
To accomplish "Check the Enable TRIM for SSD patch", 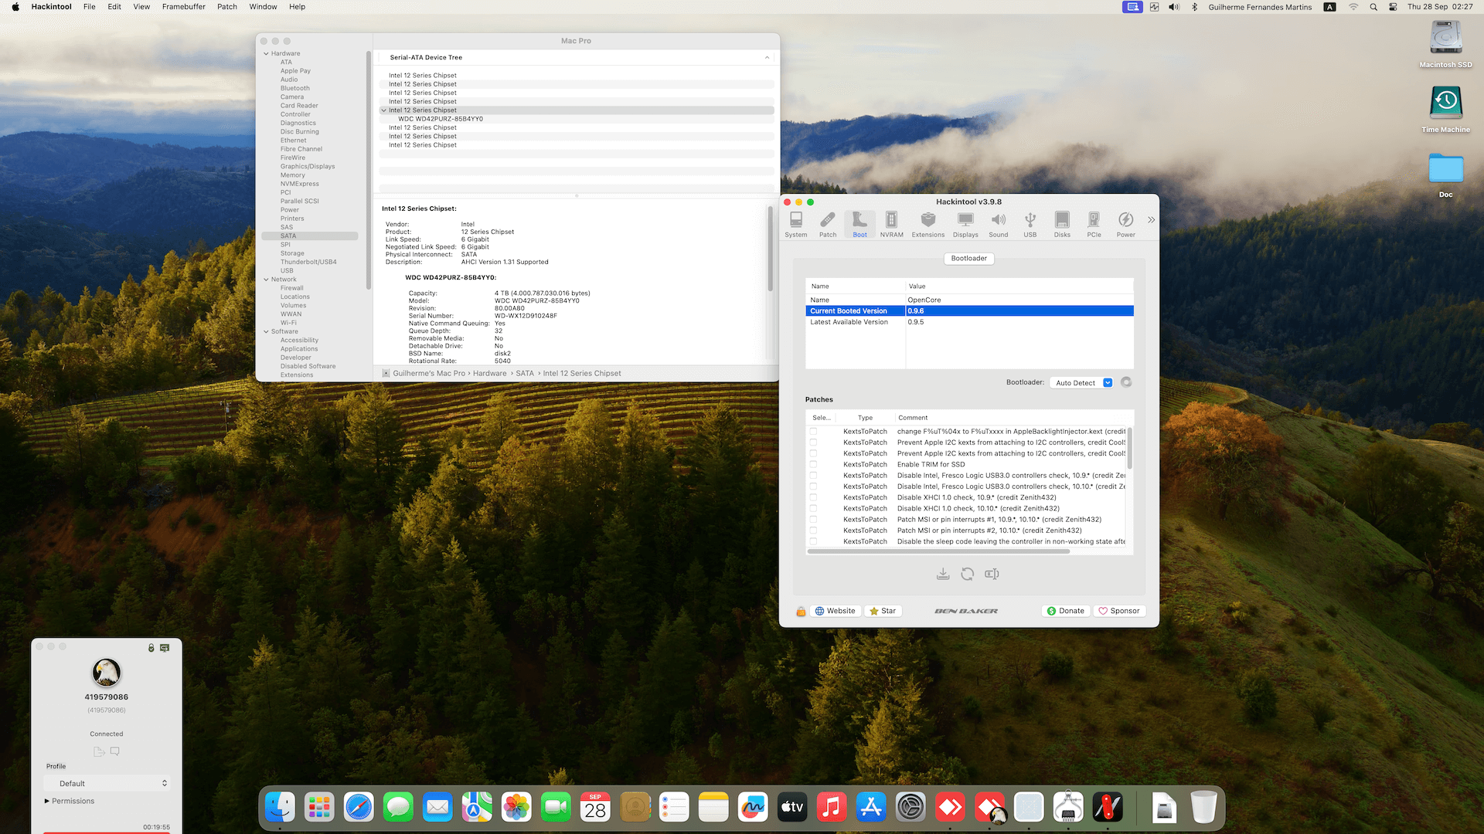I will [813, 464].
